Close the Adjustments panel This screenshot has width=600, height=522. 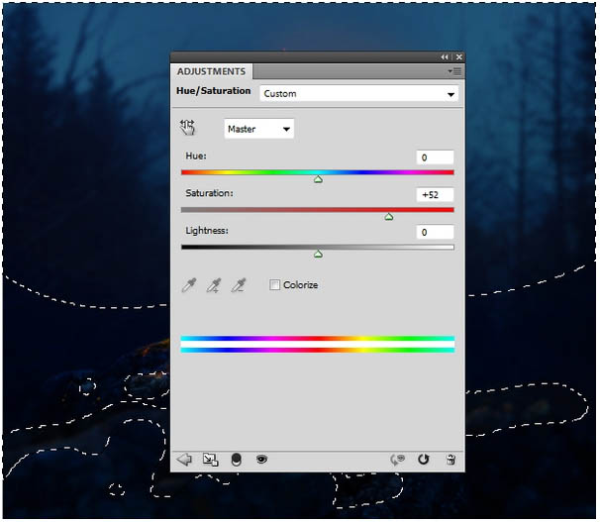coord(459,57)
